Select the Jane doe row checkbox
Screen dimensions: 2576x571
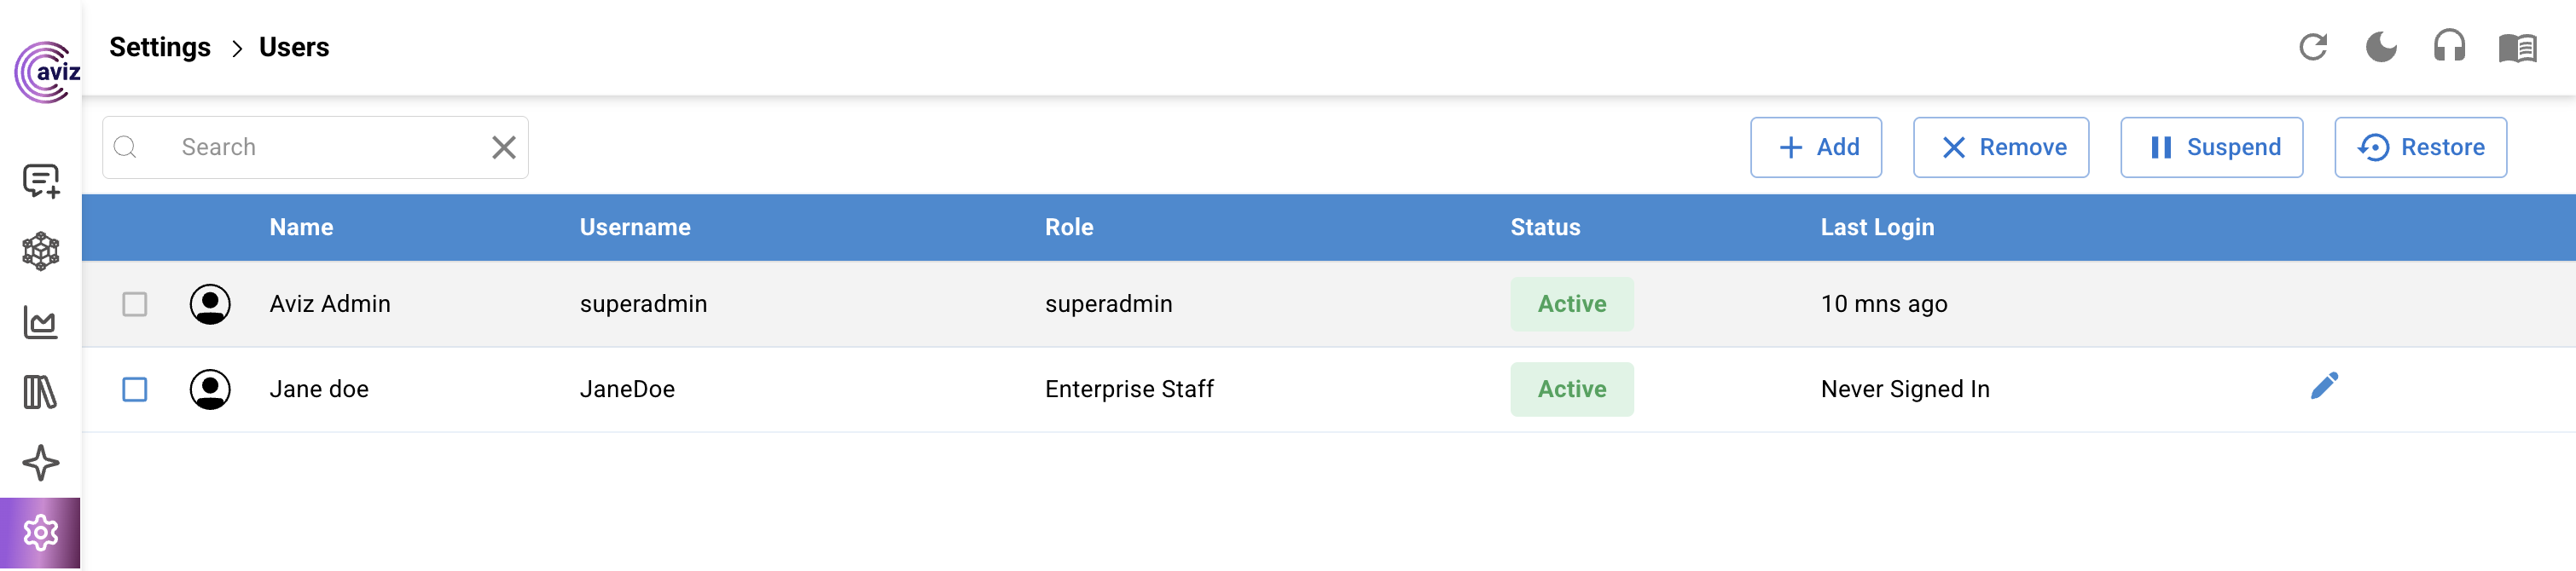(x=135, y=389)
